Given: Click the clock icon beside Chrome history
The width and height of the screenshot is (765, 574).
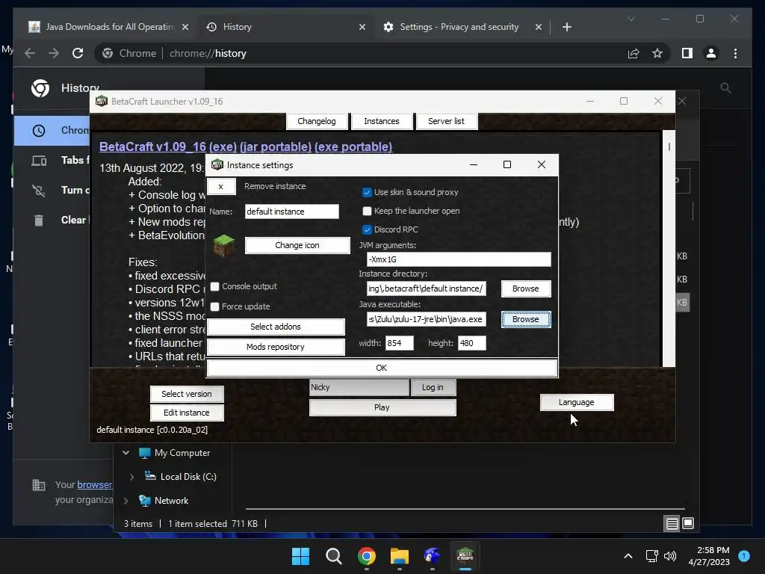Looking at the screenshot, I should click(x=39, y=130).
